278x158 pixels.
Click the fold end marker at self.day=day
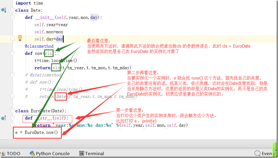pos(13,39)
